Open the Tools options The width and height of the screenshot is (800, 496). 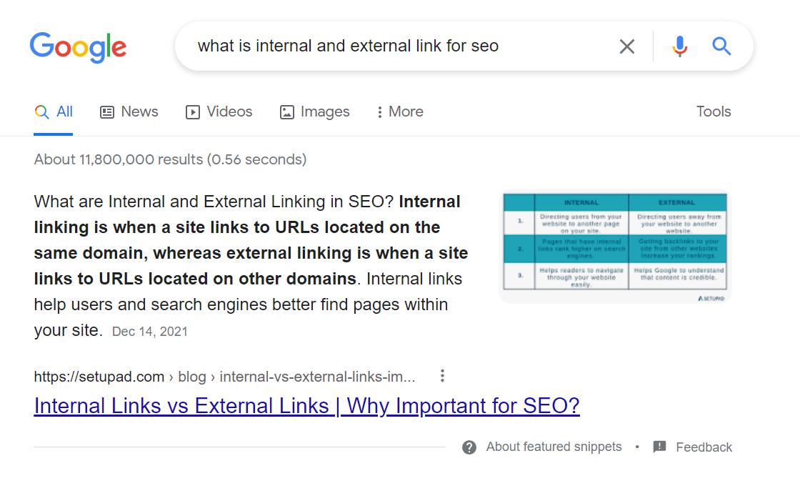713,111
